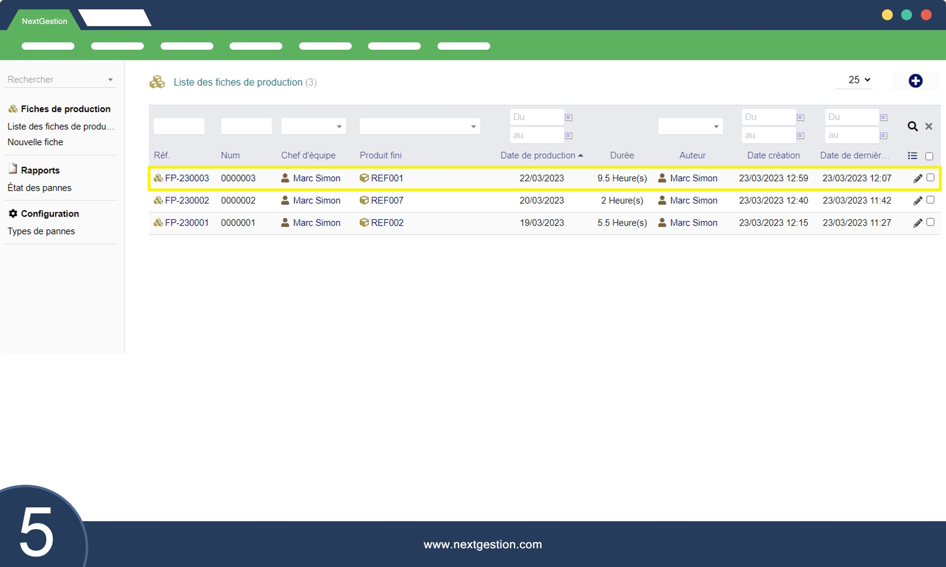Viewport: 946px width, 567px height.
Task: Click the Réf. filter input field
Action: (179, 126)
